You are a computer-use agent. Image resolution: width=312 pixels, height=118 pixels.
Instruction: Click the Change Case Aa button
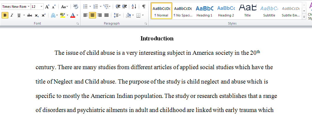(65, 7)
